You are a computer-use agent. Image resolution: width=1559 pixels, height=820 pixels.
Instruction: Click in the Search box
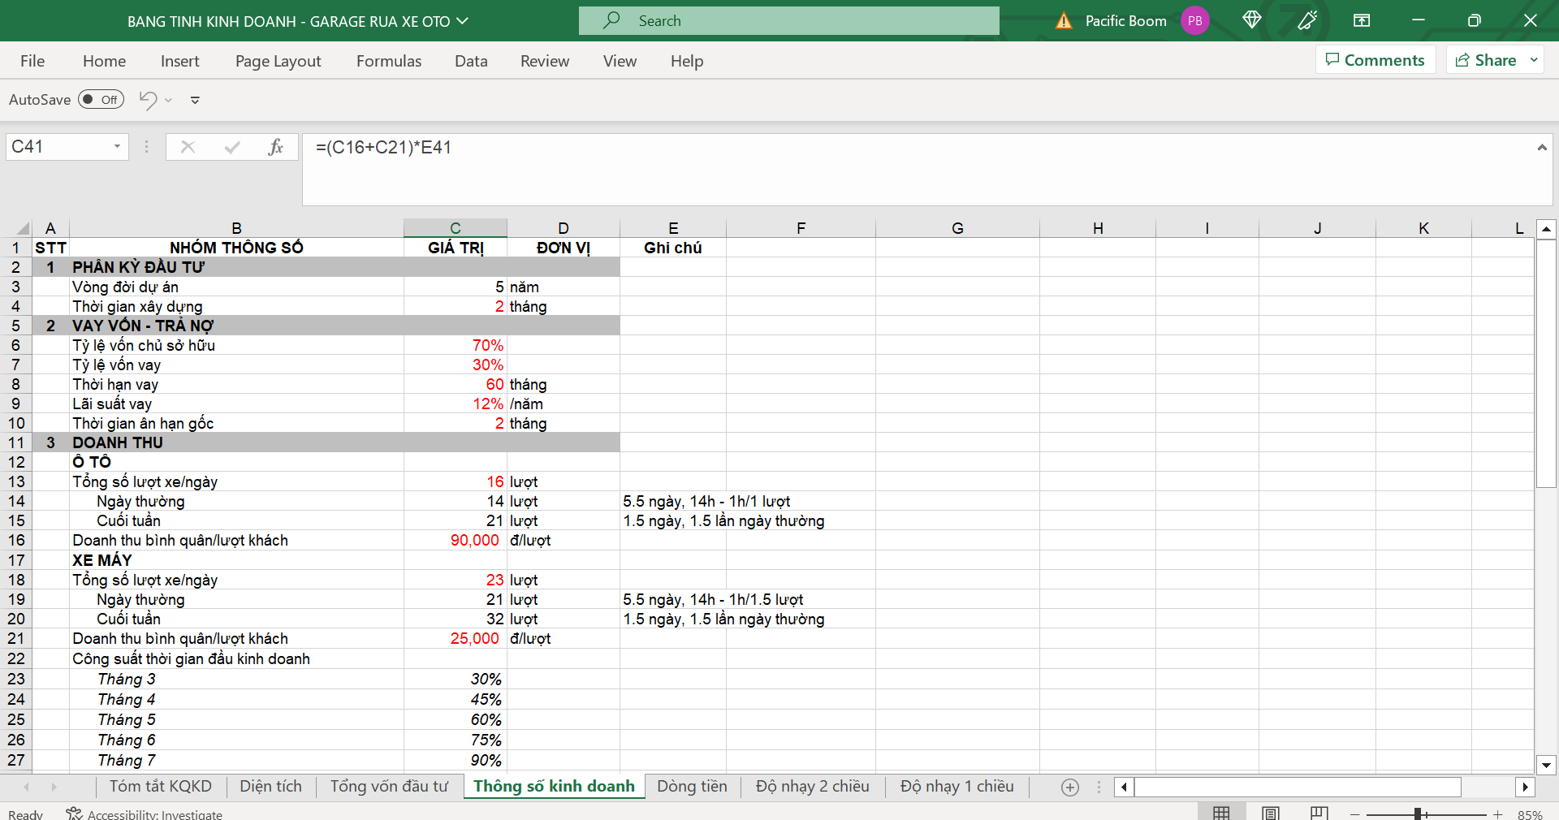click(x=788, y=21)
